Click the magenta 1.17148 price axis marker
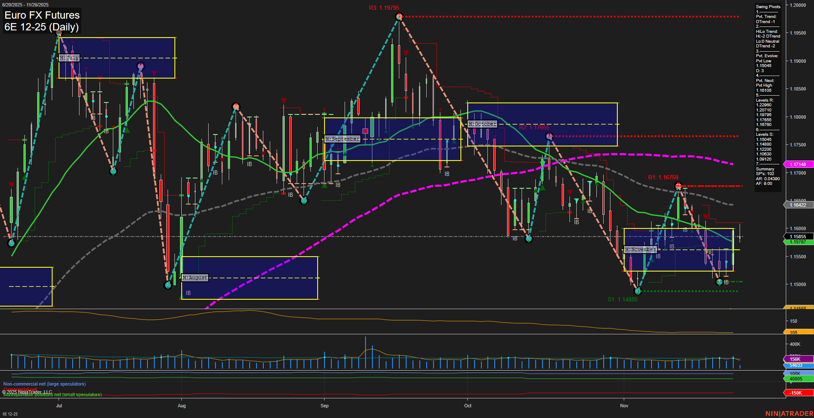The height and width of the screenshot is (418, 814). 798,164
